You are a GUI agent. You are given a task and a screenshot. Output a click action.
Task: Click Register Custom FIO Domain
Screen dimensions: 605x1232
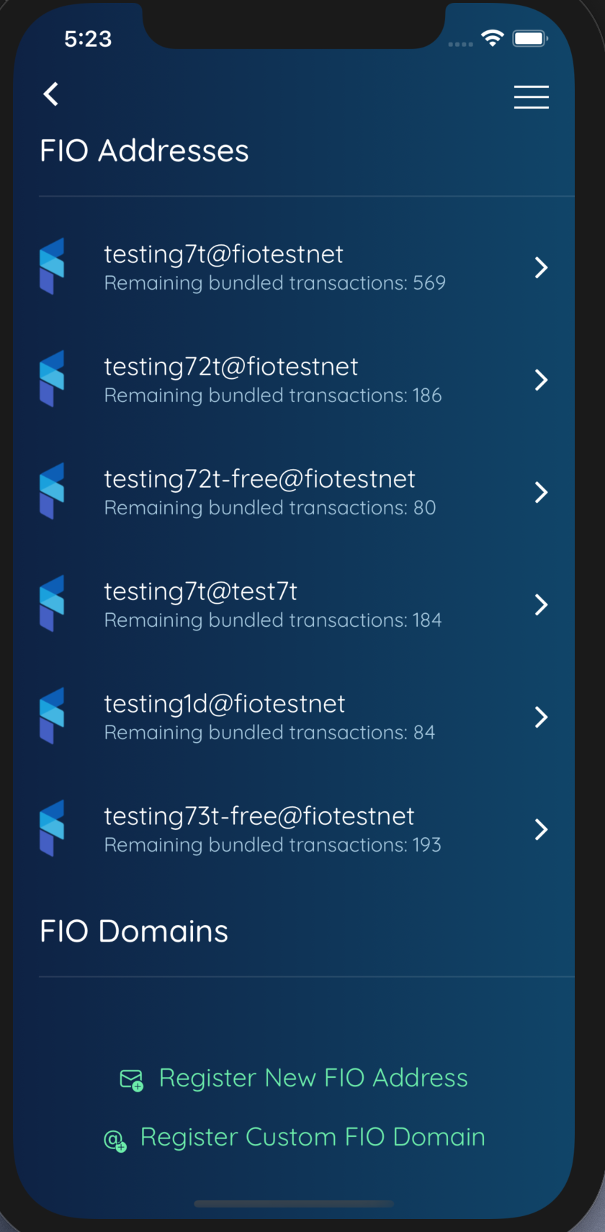313,1137
